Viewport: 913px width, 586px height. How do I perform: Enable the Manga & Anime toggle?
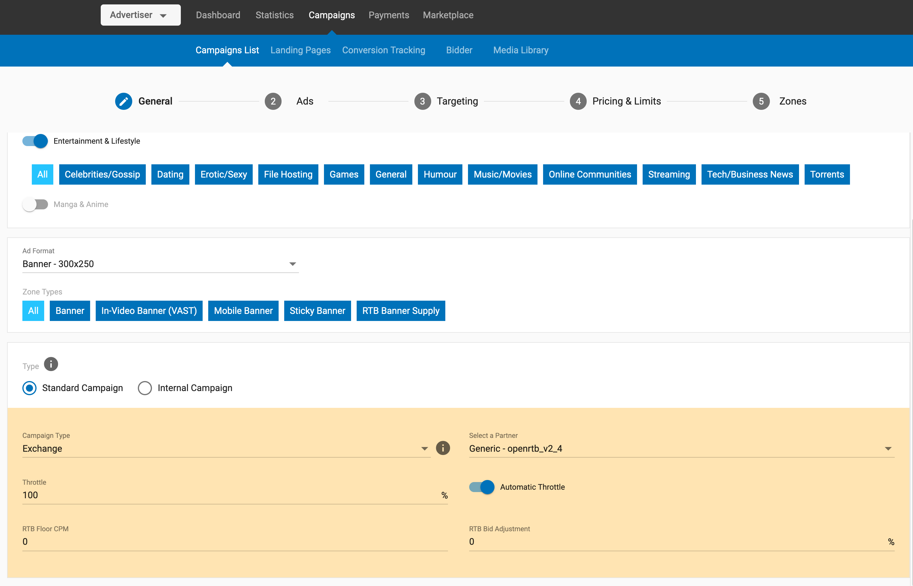[35, 204]
